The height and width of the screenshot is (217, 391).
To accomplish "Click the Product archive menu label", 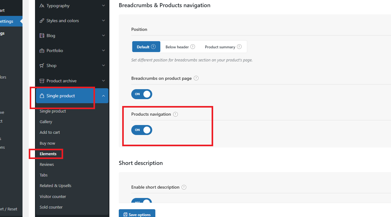I will 62,81.
